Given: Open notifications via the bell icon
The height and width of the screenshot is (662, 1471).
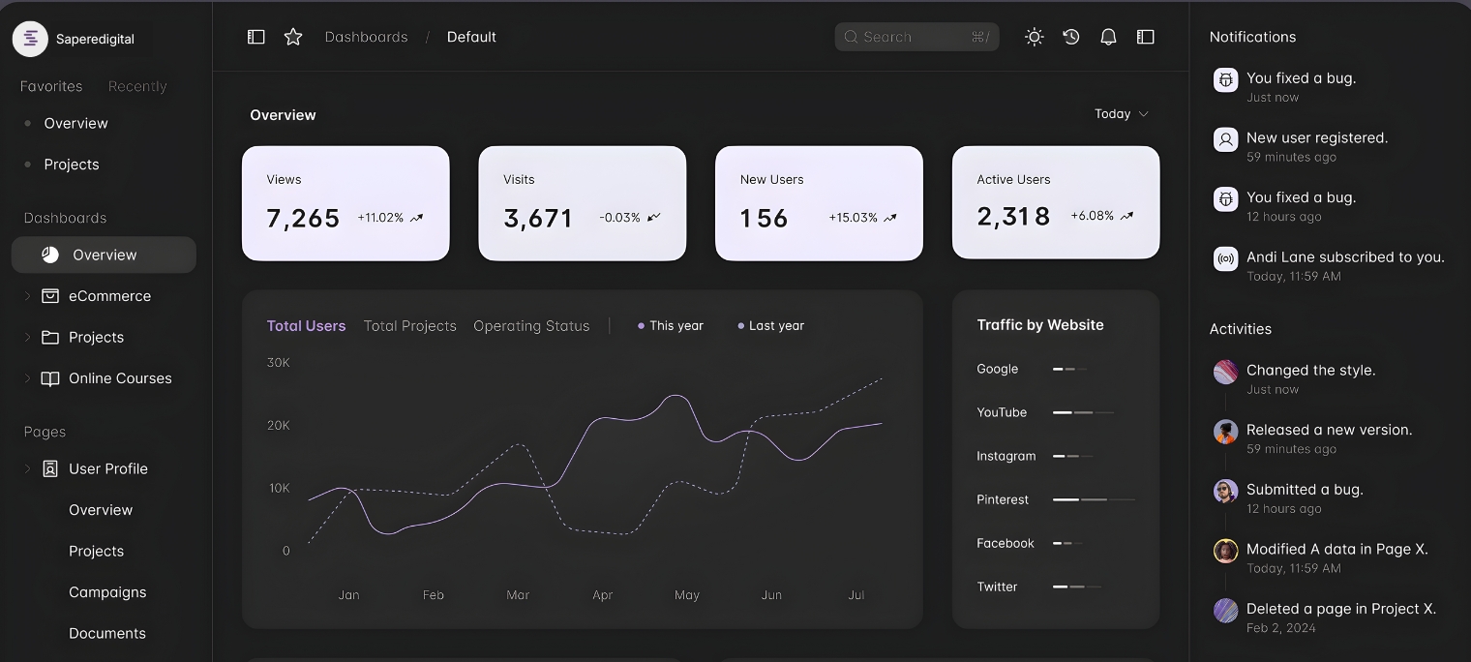Looking at the screenshot, I should click(1108, 36).
